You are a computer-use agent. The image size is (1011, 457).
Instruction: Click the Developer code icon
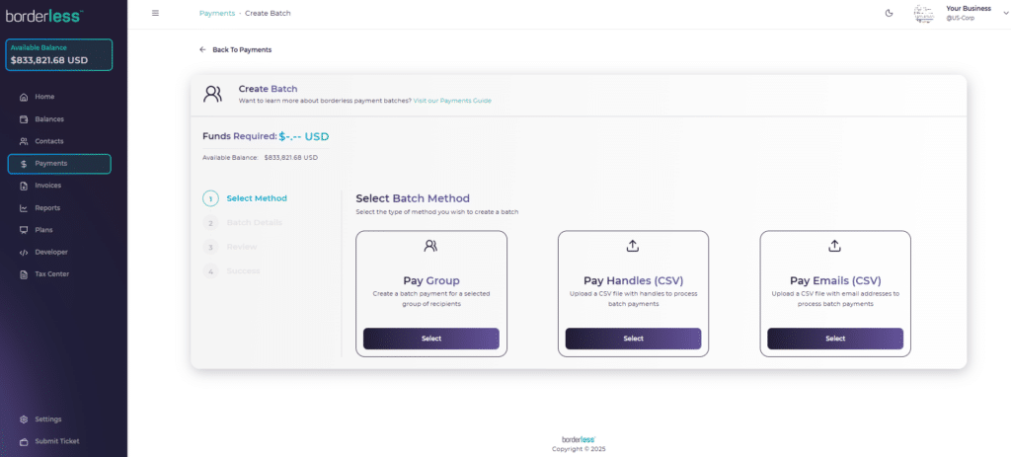pos(24,252)
